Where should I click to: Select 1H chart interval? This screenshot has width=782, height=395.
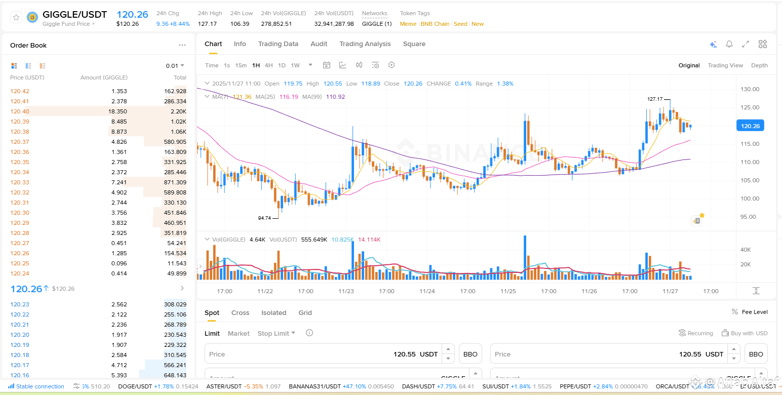[256, 65]
